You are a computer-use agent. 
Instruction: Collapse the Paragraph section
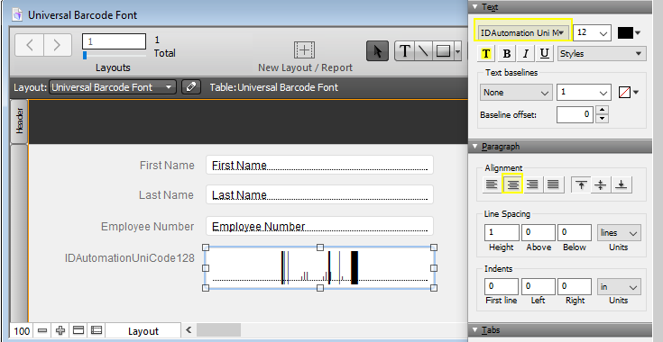(474, 147)
